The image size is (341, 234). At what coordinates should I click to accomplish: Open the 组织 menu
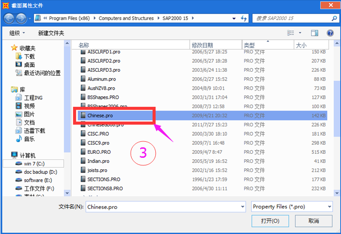(18, 33)
